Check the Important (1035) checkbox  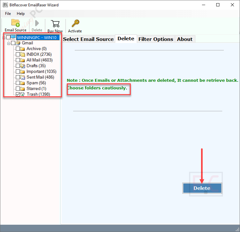tap(18, 71)
